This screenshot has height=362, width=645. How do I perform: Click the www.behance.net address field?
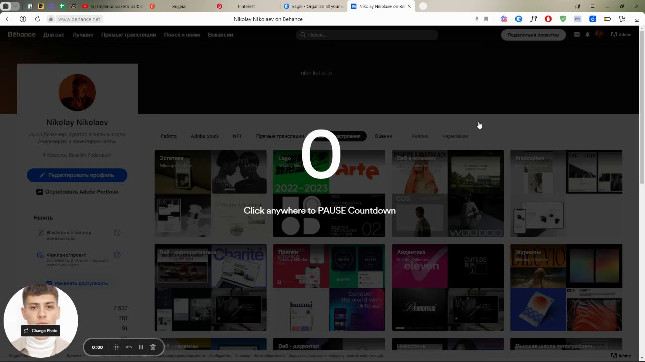click(x=79, y=19)
